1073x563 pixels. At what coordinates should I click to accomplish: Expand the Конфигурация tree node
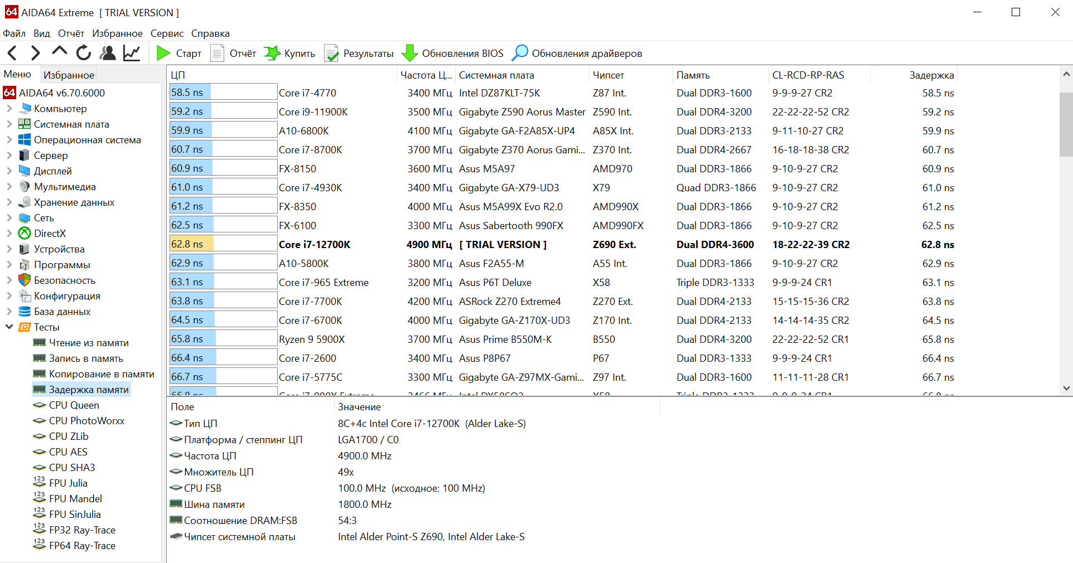coord(9,295)
